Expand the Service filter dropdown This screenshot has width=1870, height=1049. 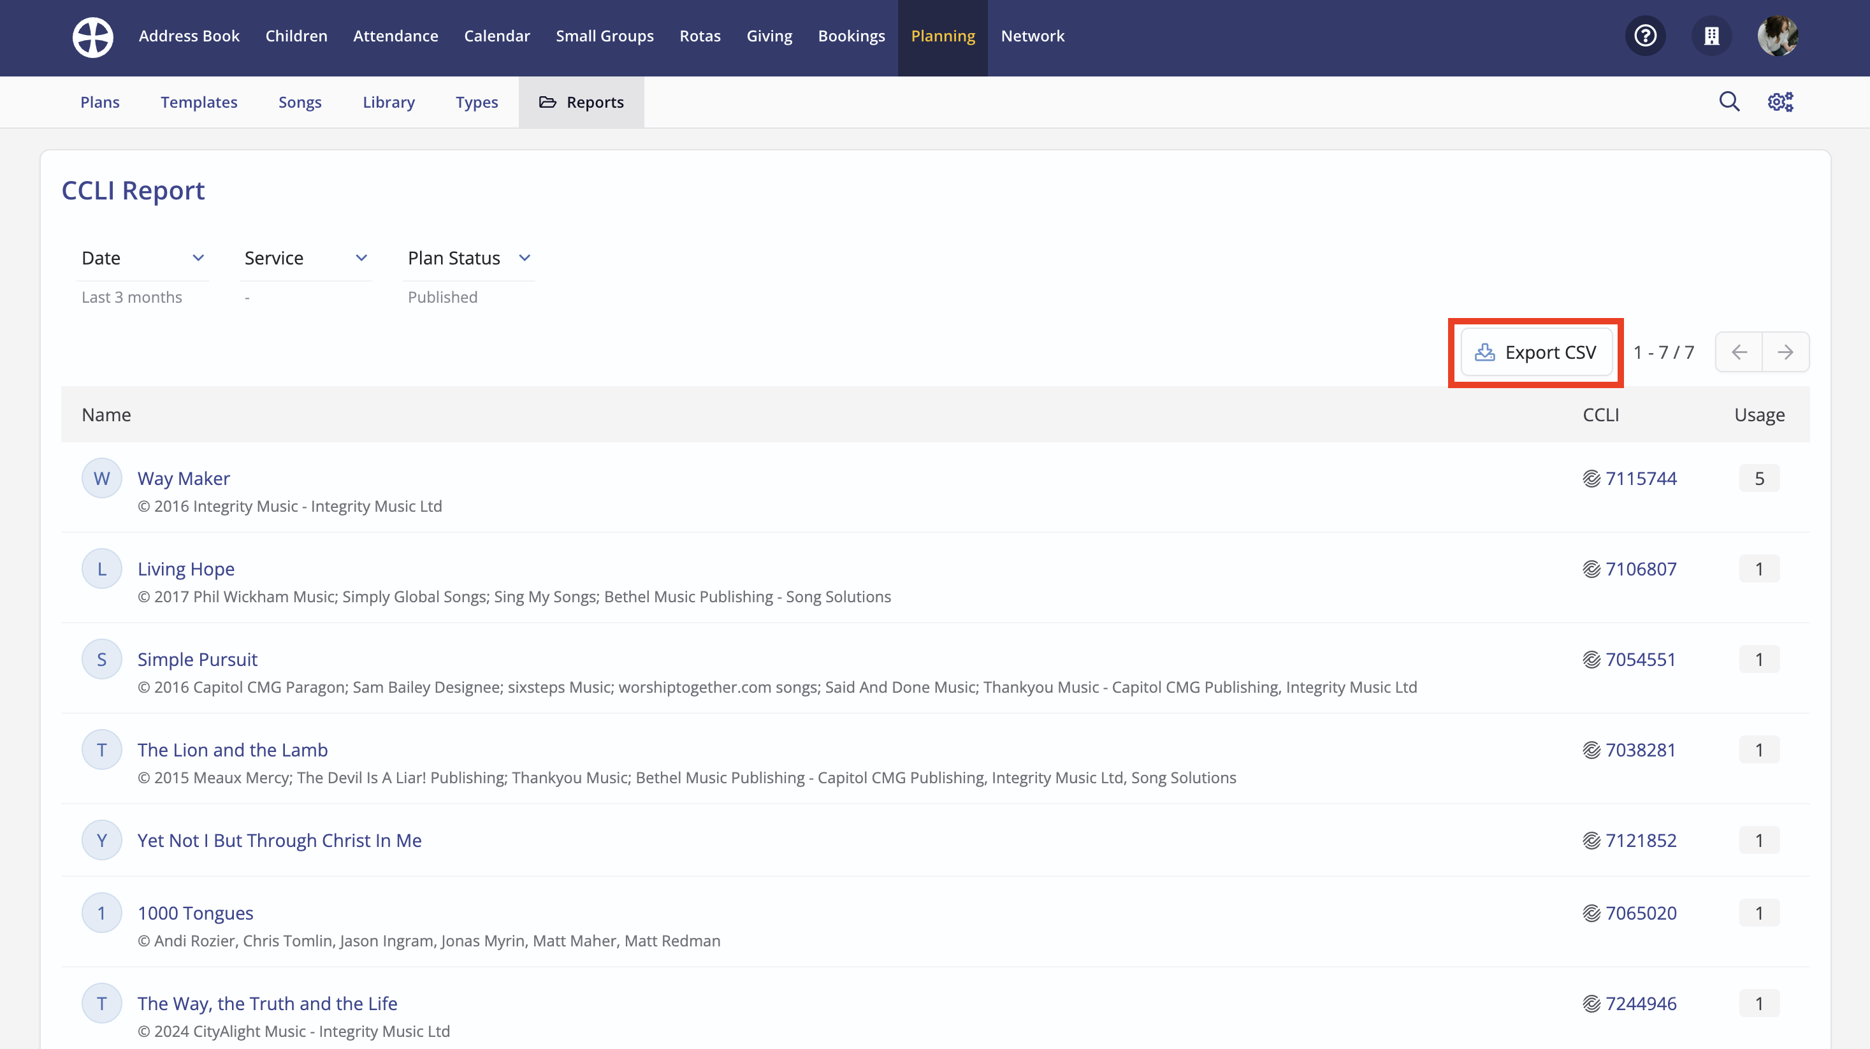pos(306,257)
